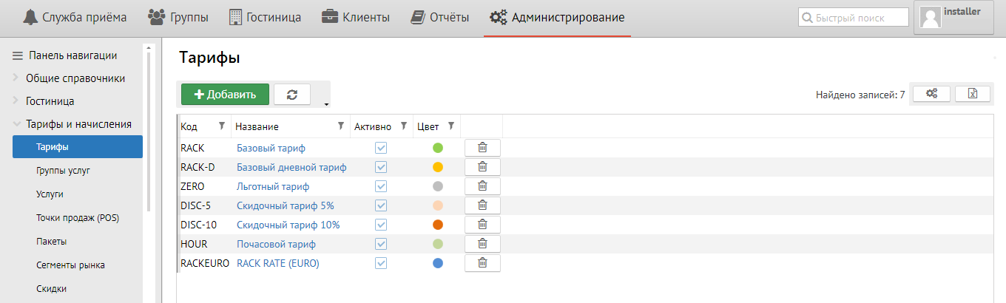The height and width of the screenshot is (303, 1006).
Task: Export table using the Excel icon
Action: tap(973, 94)
